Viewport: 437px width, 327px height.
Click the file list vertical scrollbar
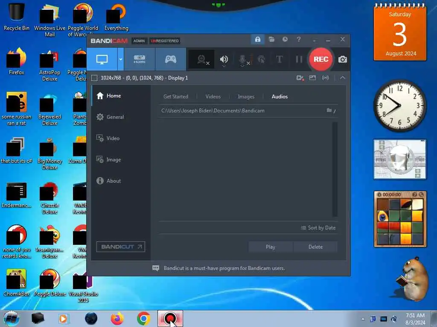coord(335,169)
